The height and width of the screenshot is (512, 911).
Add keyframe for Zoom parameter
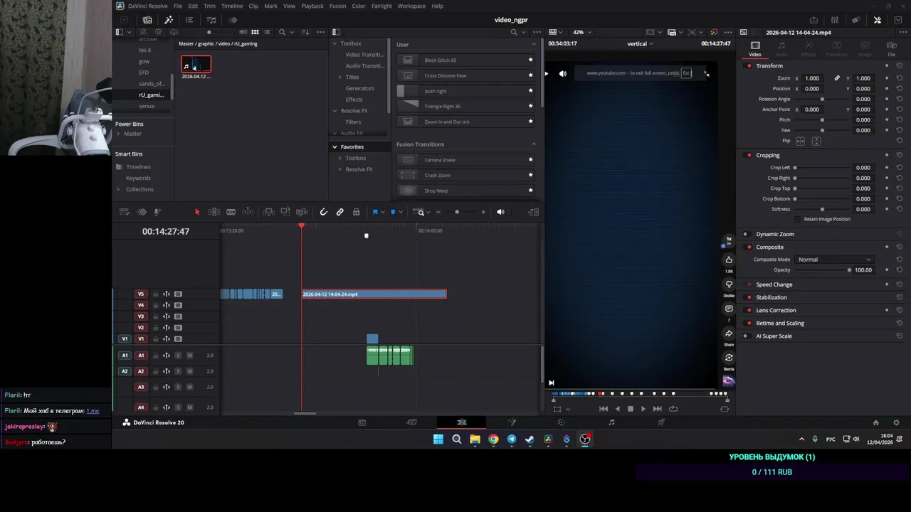point(887,78)
